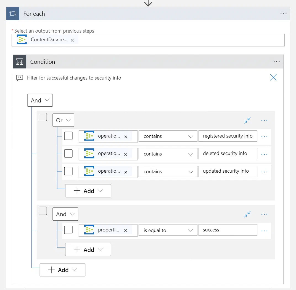This screenshot has height=290, width=296.
Task: Edit the 'deleted security info' value field
Action: pyautogui.click(x=228, y=154)
